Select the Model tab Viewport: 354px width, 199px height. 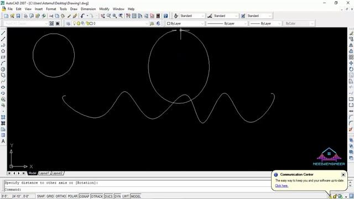click(x=32, y=173)
